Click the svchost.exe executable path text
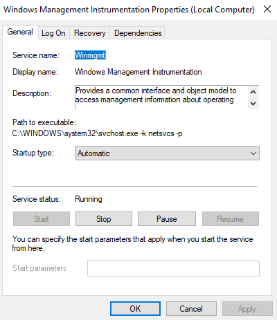Viewport: 277px width, 320px height. point(97,133)
